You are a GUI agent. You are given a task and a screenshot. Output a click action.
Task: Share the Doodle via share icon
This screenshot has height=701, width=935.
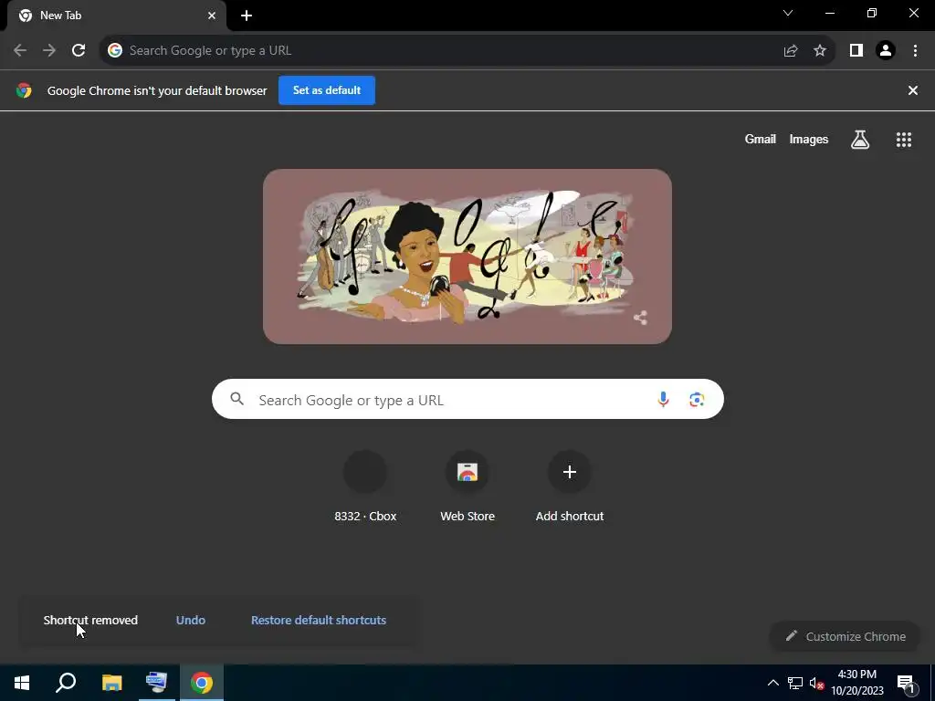tap(640, 318)
